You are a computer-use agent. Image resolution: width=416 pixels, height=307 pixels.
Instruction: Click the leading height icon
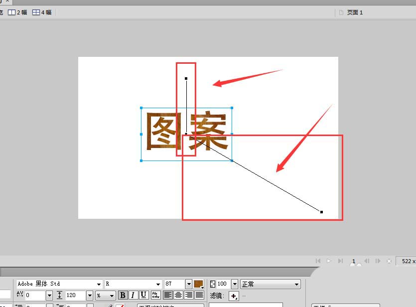point(60,295)
